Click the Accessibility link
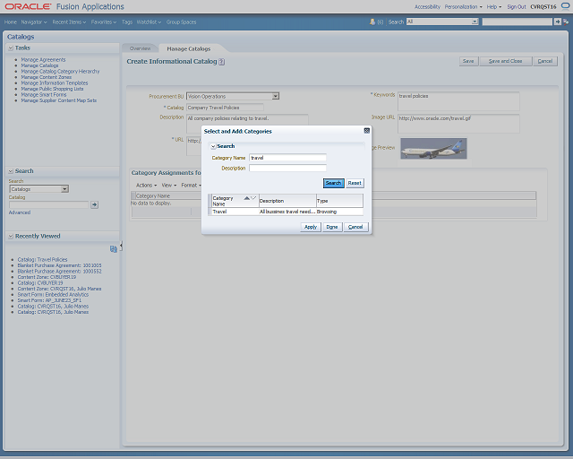The image size is (573, 459). pyautogui.click(x=427, y=6)
